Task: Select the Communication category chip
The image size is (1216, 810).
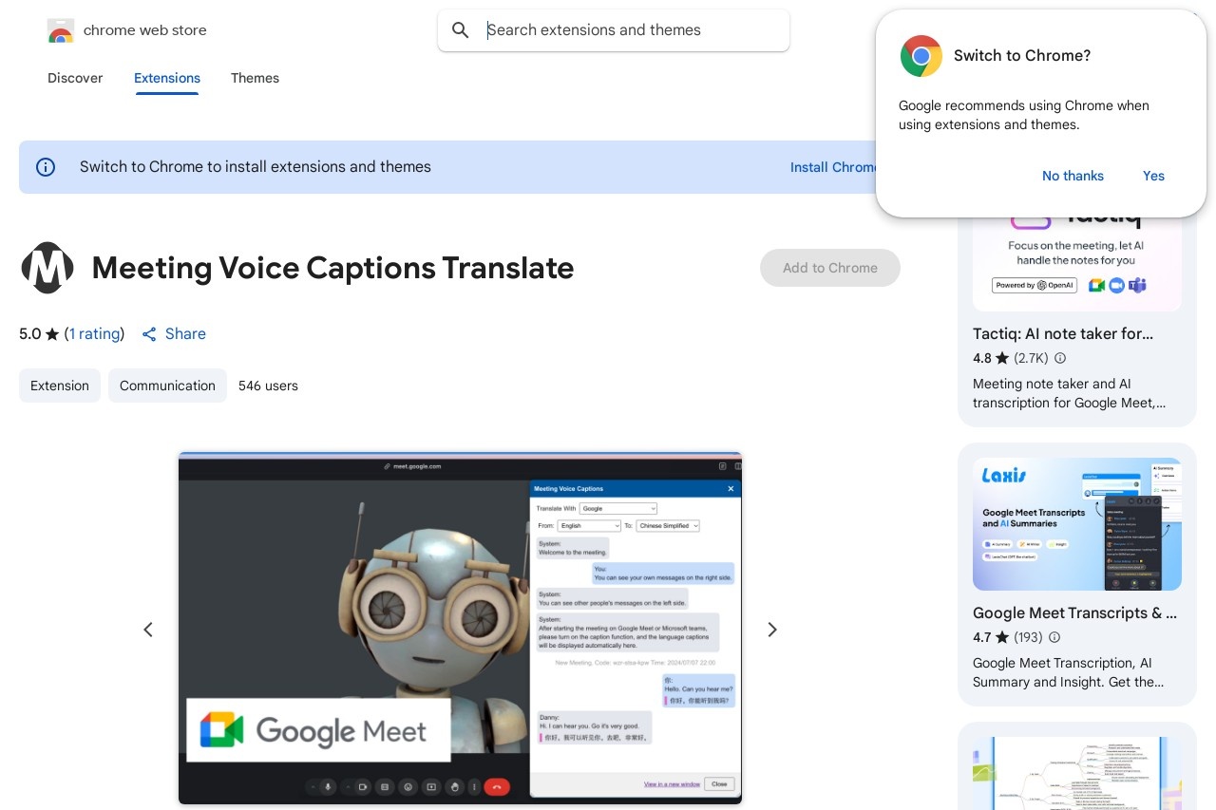Action: (167, 386)
